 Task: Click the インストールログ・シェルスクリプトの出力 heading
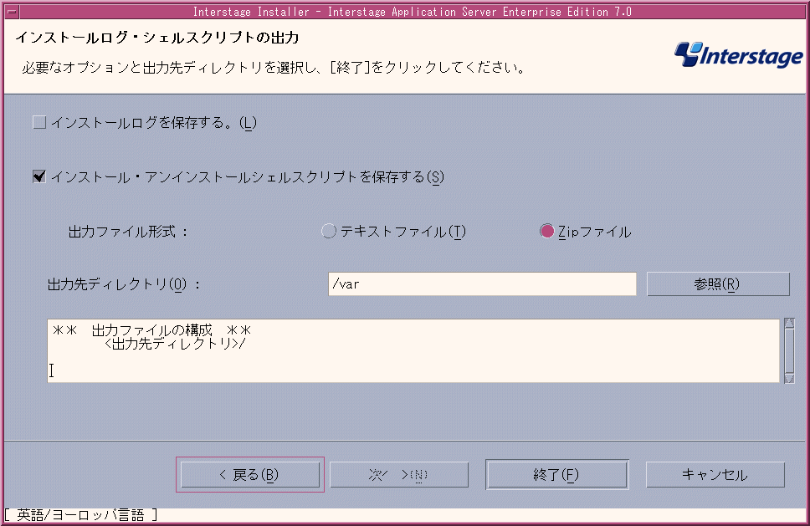tap(157, 37)
